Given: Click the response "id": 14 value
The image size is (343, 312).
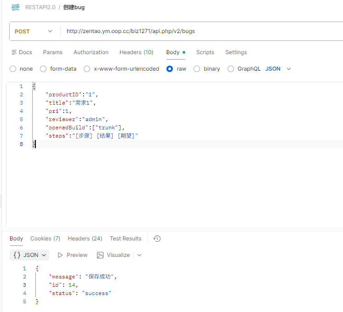Looking at the screenshot, I should click(72, 285).
